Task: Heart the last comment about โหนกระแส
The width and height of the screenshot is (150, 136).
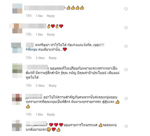Action: 126,126
